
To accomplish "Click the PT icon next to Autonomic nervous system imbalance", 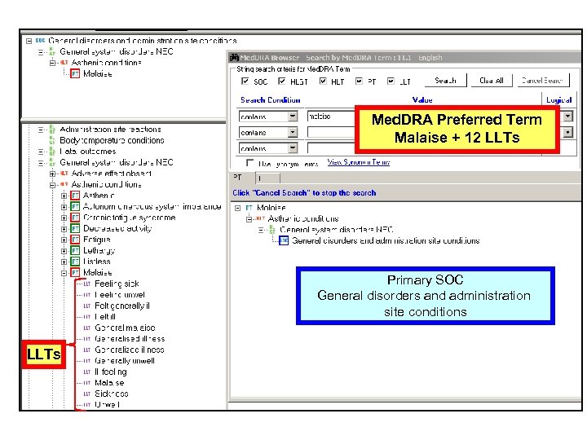I will [x=75, y=206].
